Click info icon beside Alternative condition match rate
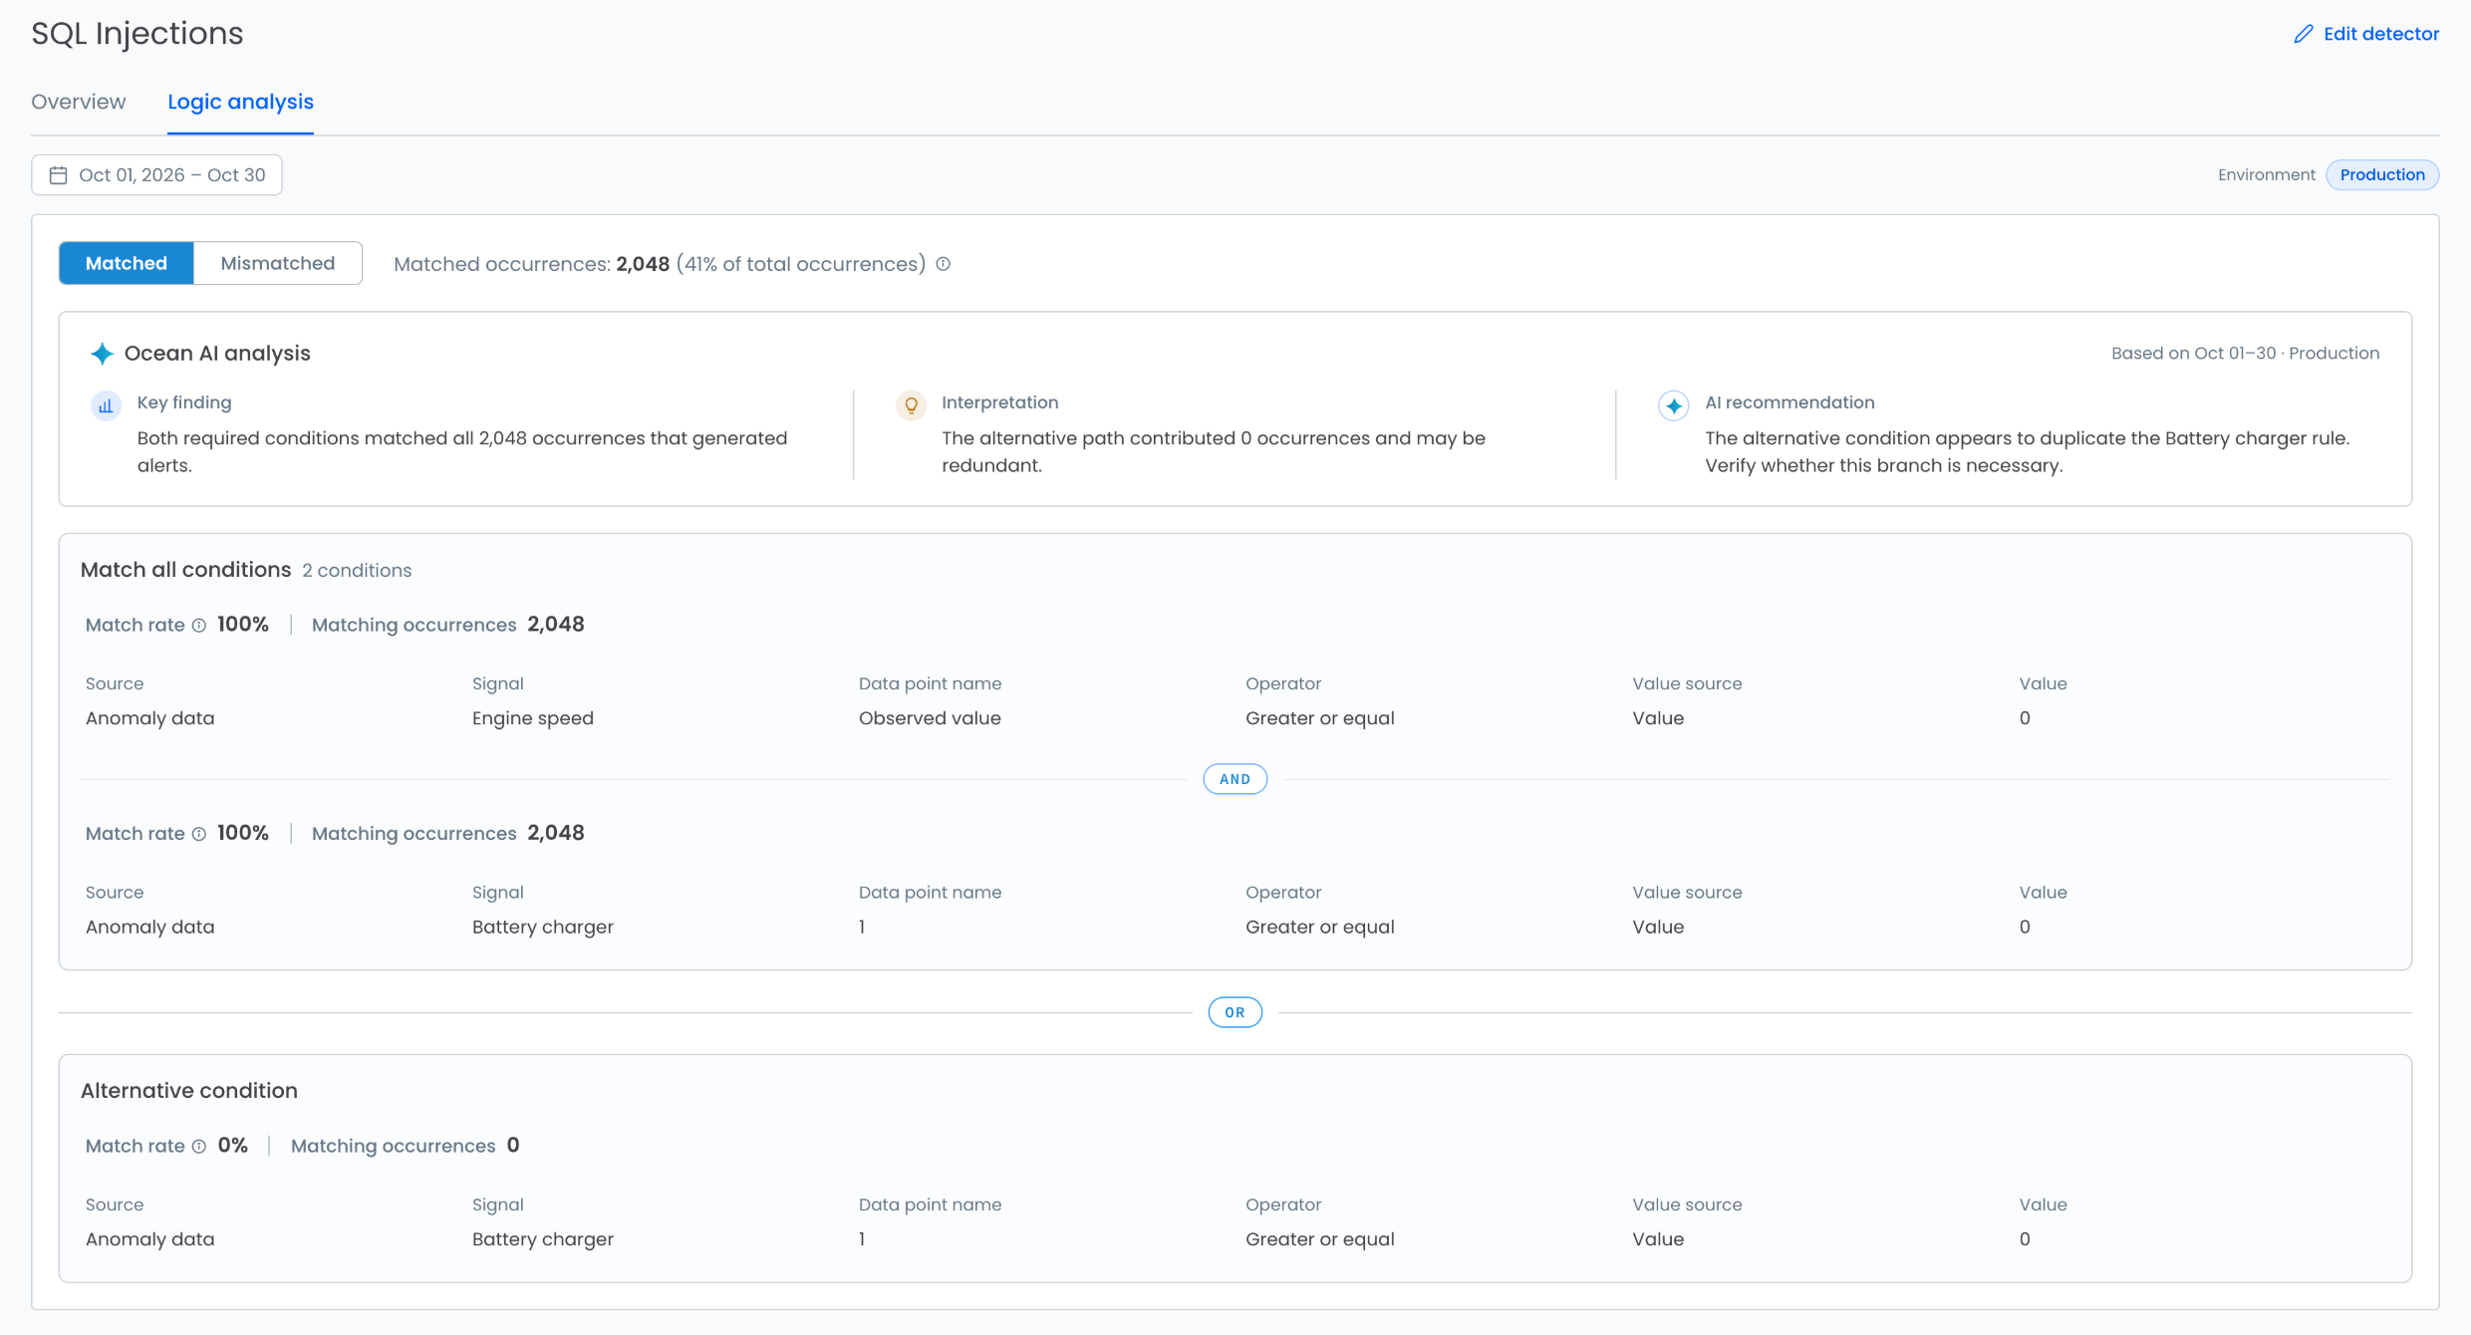The width and height of the screenshot is (2471, 1335). pos(199,1147)
